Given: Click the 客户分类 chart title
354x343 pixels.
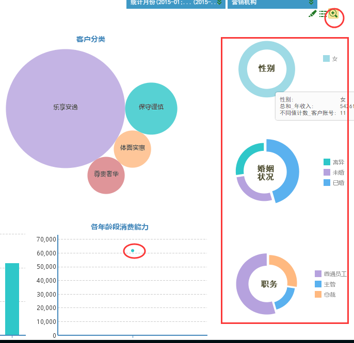Looking at the screenshot, I should coord(91,39).
